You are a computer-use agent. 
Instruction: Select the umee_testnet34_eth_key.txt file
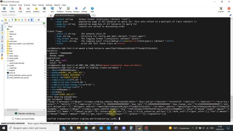click(18, 78)
